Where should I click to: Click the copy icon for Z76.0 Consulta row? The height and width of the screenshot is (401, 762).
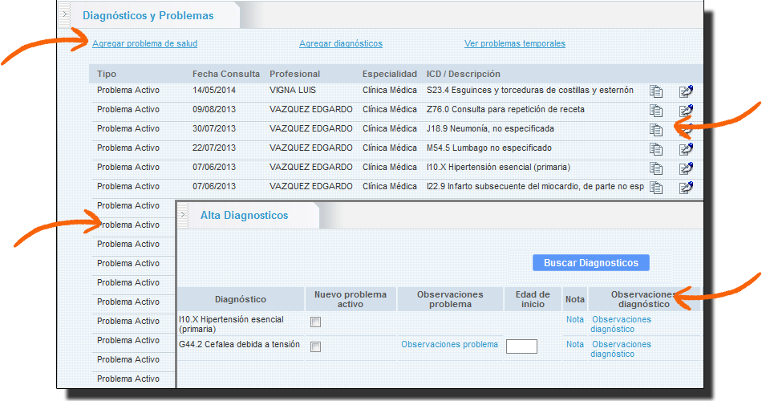(656, 111)
